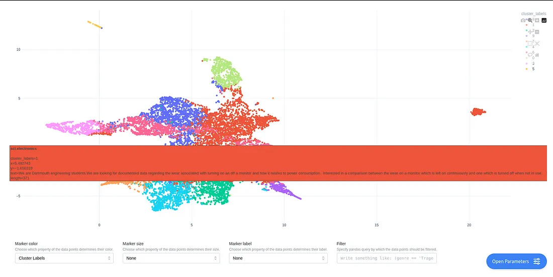Click the cluster_labels=1 line in tooltip
Screen dimensions: 553x277
coord(24,158)
